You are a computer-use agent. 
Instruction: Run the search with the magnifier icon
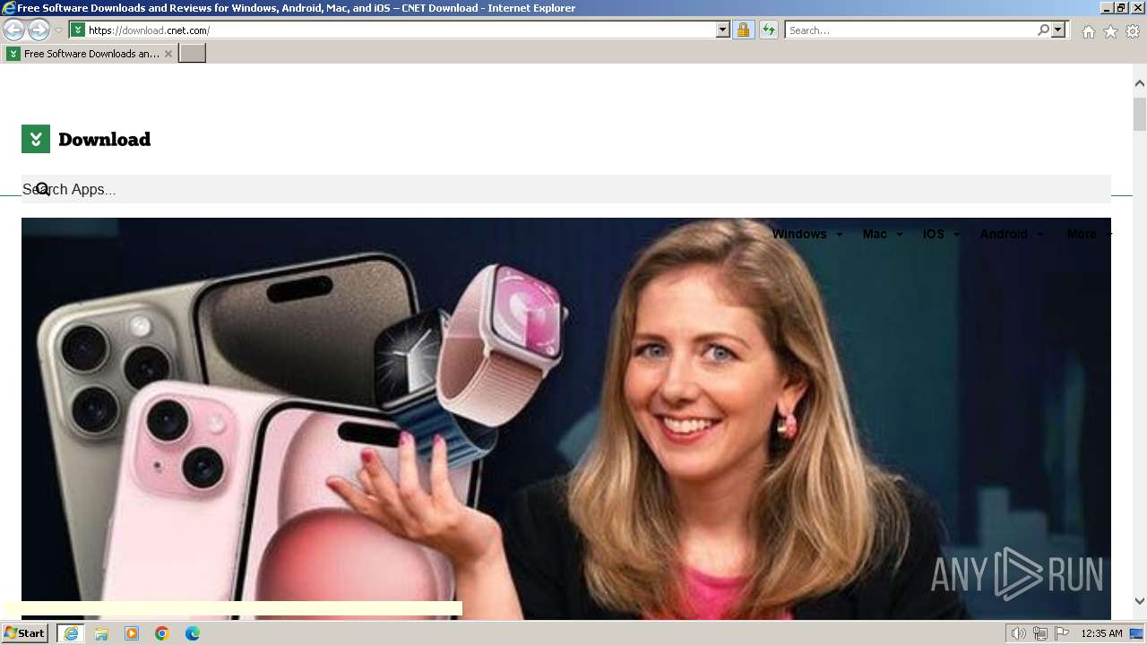pos(1043,30)
